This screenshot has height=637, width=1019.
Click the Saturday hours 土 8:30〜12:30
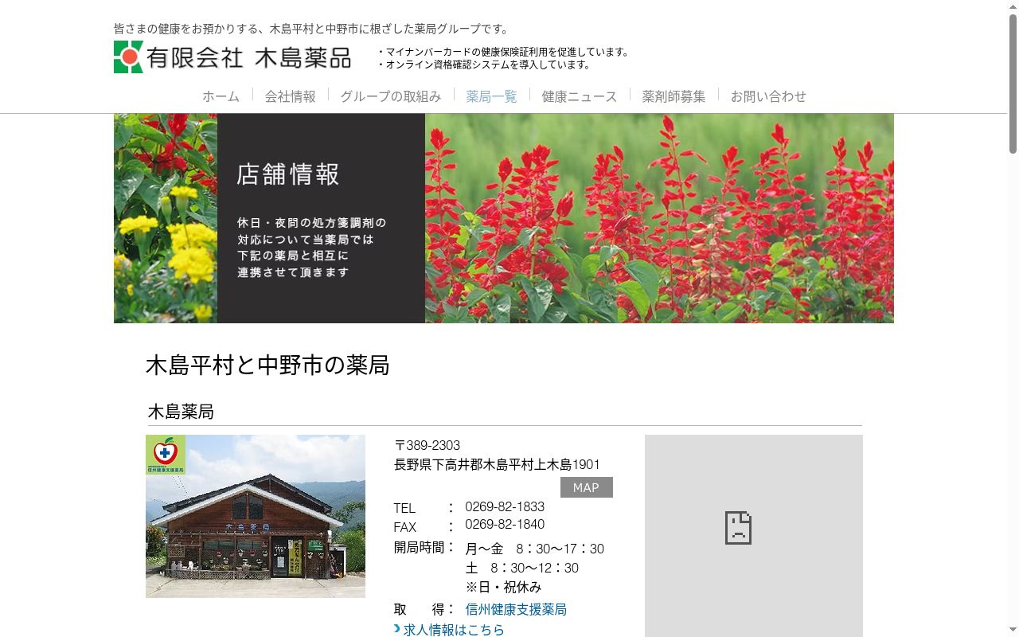click(522, 568)
